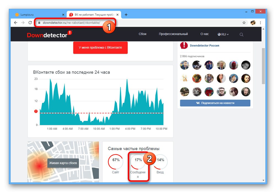Screen dimensions: 276x193
Task: Click the browser forward arrow
Action: (23, 23)
